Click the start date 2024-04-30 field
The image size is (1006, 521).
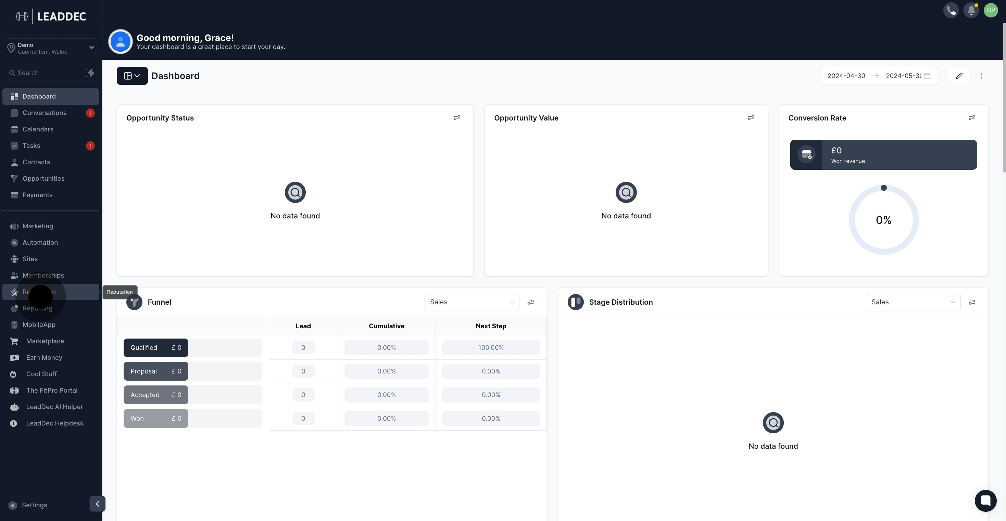(x=846, y=76)
